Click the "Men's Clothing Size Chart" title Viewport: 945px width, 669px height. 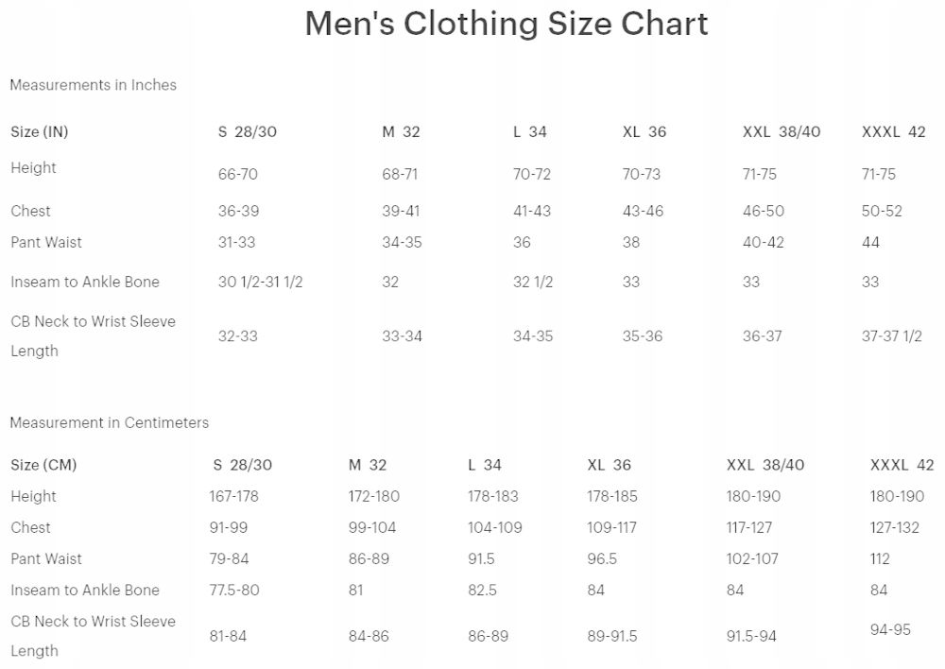point(507,25)
